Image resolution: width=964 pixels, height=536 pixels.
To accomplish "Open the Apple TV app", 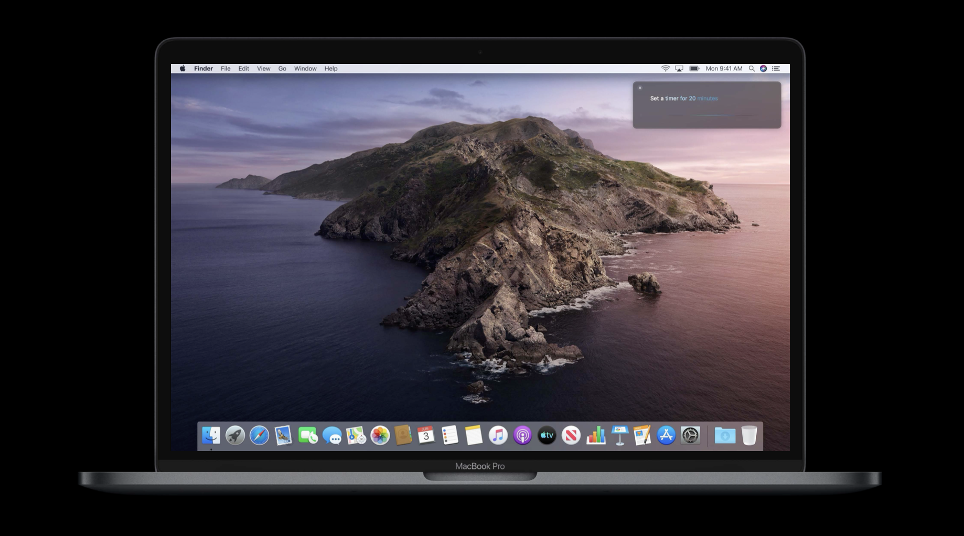I will (547, 435).
